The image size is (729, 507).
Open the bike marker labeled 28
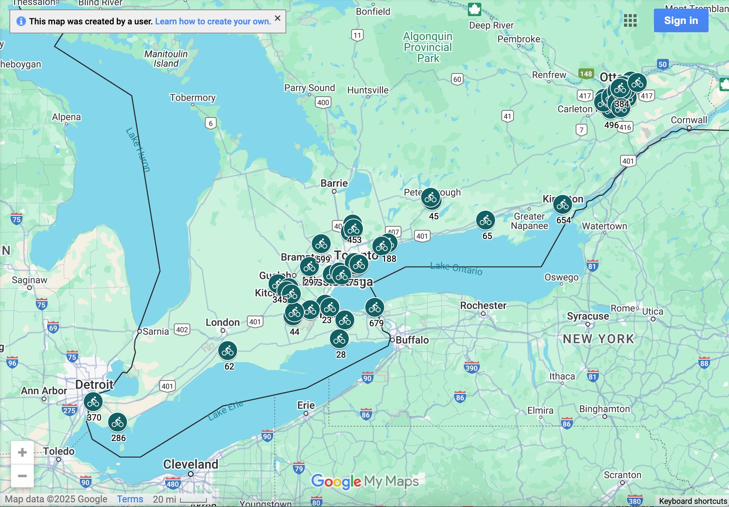pyautogui.click(x=339, y=339)
